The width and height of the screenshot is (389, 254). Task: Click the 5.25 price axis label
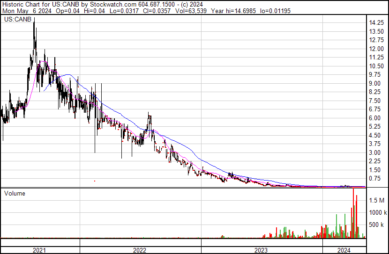pyautogui.click(x=374, y=127)
